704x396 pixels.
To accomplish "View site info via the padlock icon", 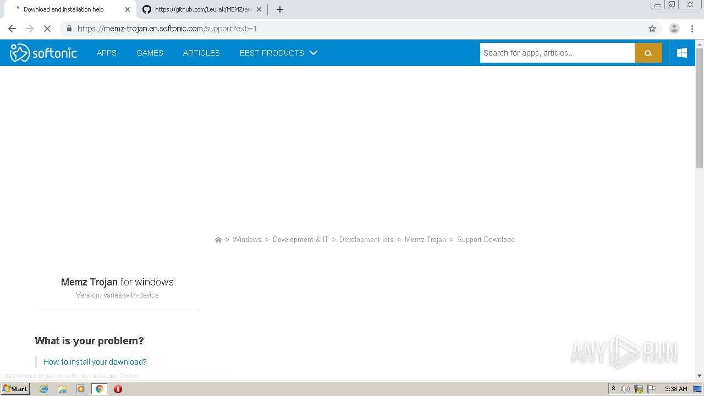I will click(69, 29).
